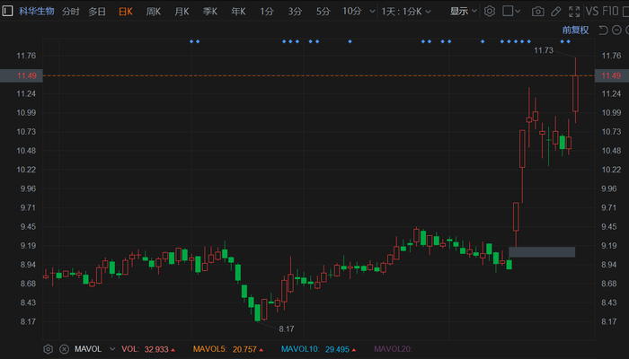Click the undo arrow icon
The width and height of the screenshot is (629, 359).
[x=603, y=30]
